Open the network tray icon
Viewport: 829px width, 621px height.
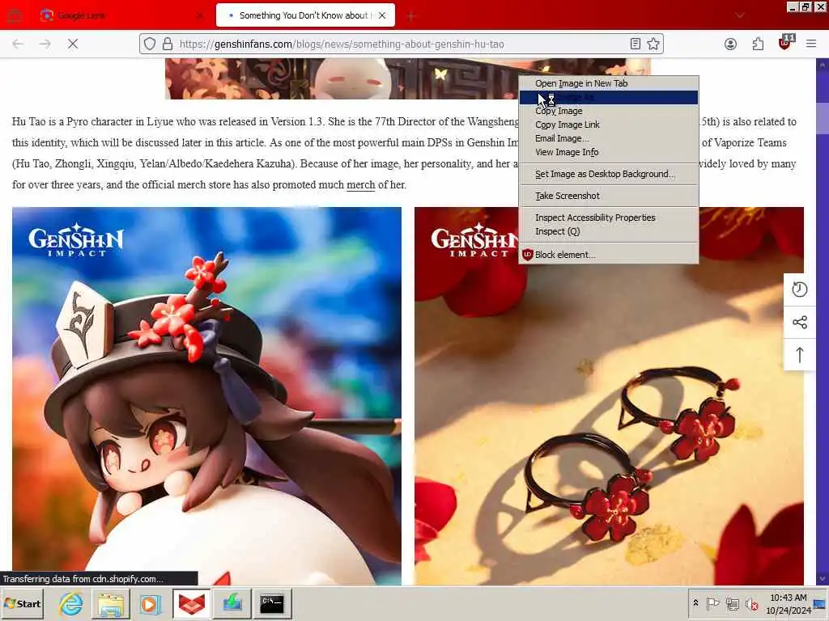(732, 603)
